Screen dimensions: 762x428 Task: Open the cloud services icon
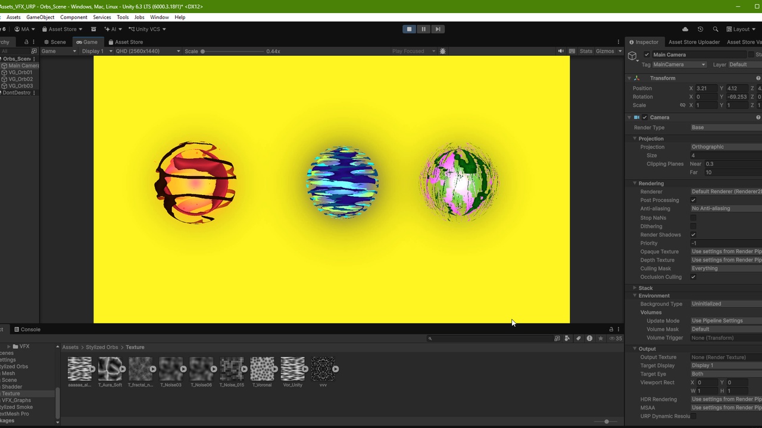coord(685,29)
